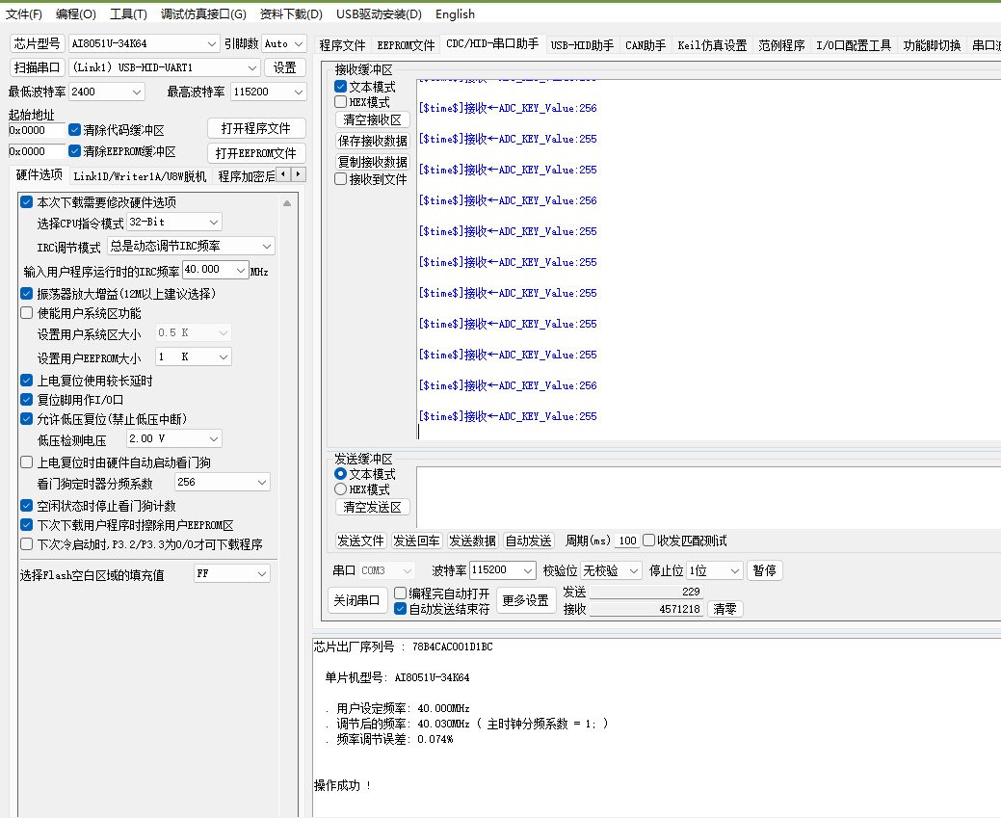Enable 编程完自动打开 checkbox
Image resolution: width=1001 pixels, height=818 pixels.
pos(400,593)
